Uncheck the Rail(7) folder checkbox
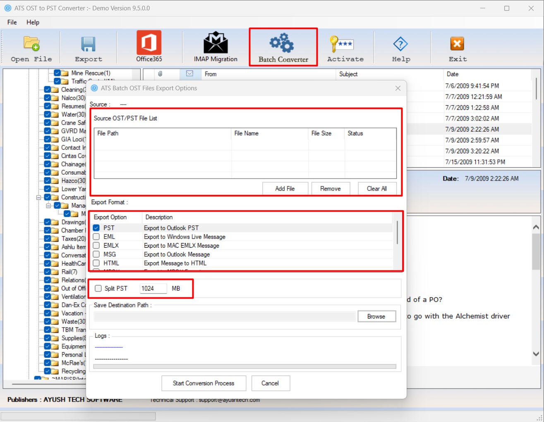 click(x=48, y=272)
